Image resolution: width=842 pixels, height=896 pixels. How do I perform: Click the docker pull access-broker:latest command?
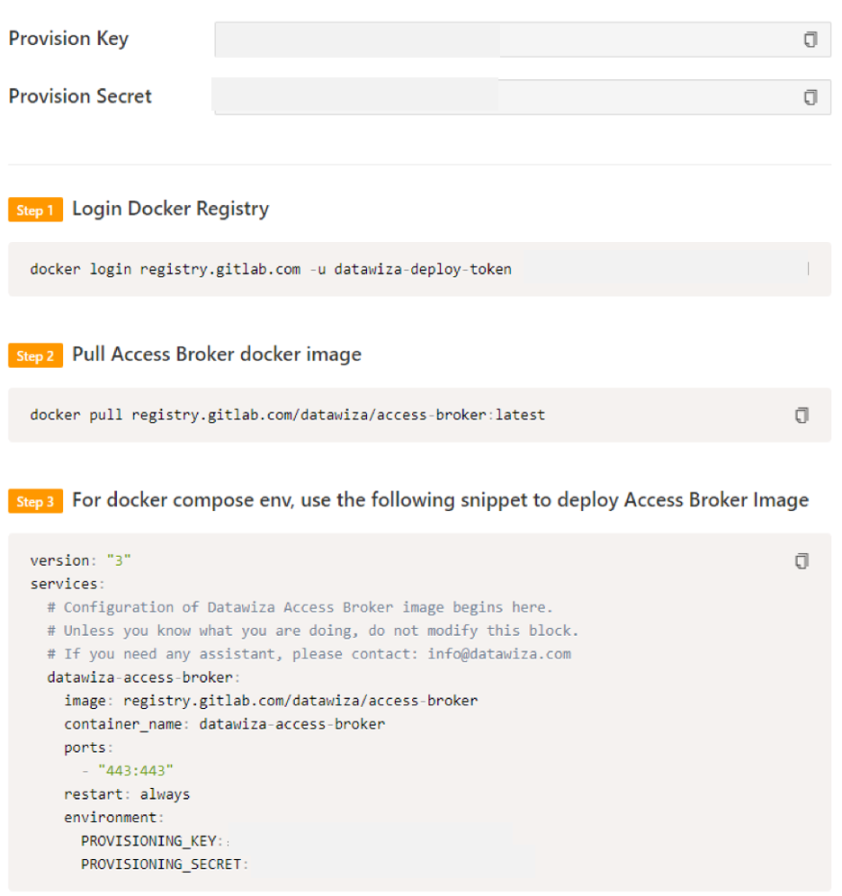(x=287, y=415)
